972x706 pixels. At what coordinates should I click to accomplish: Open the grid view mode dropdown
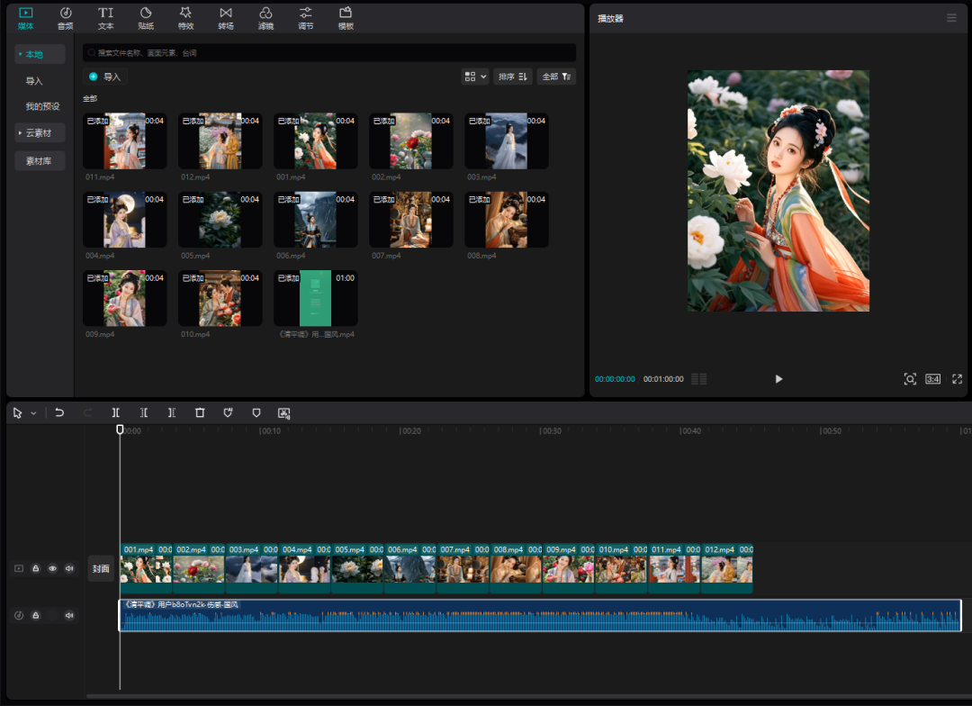pyautogui.click(x=474, y=77)
